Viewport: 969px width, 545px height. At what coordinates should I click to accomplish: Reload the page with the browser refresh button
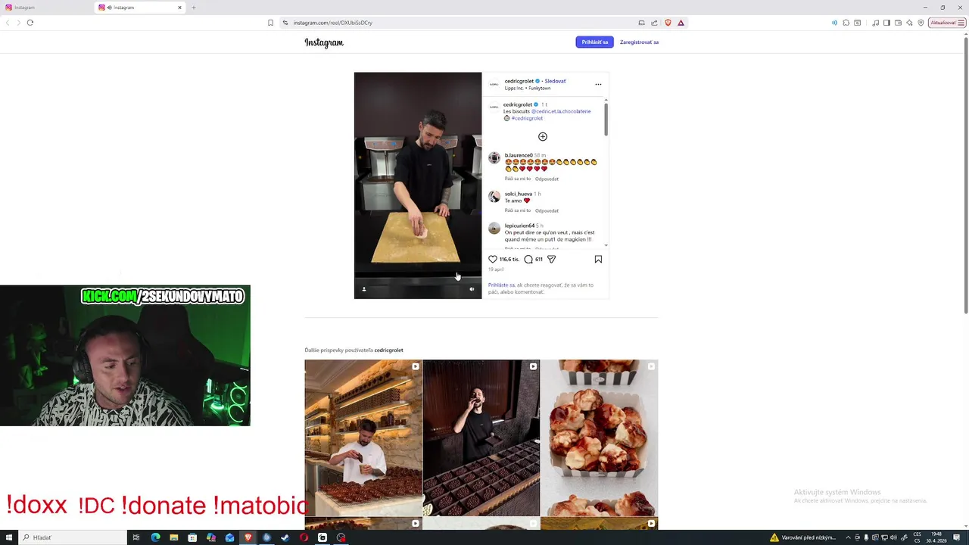[30, 23]
